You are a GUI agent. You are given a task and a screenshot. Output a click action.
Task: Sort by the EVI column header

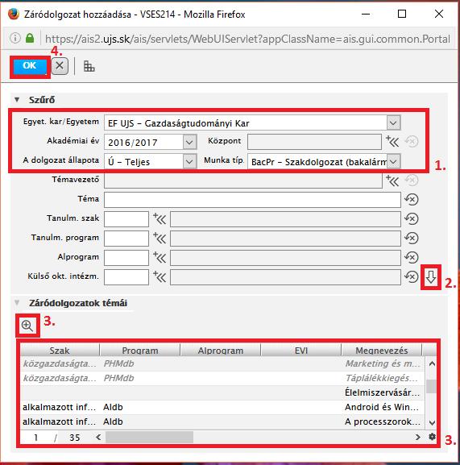click(x=301, y=351)
